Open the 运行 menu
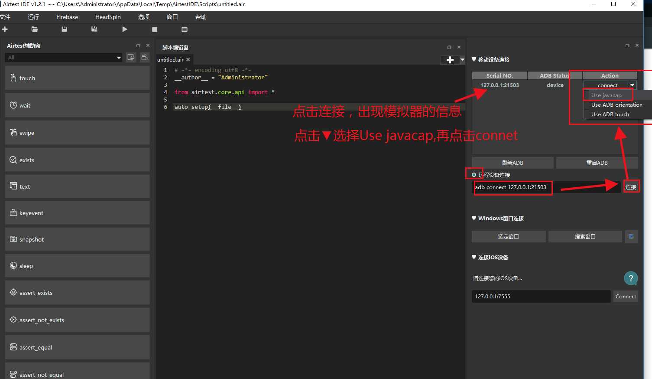 click(33, 17)
